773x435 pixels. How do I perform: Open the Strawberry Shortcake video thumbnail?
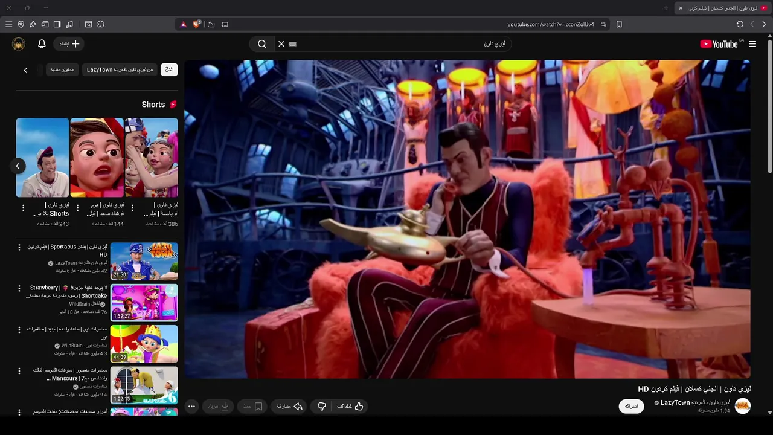click(144, 302)
